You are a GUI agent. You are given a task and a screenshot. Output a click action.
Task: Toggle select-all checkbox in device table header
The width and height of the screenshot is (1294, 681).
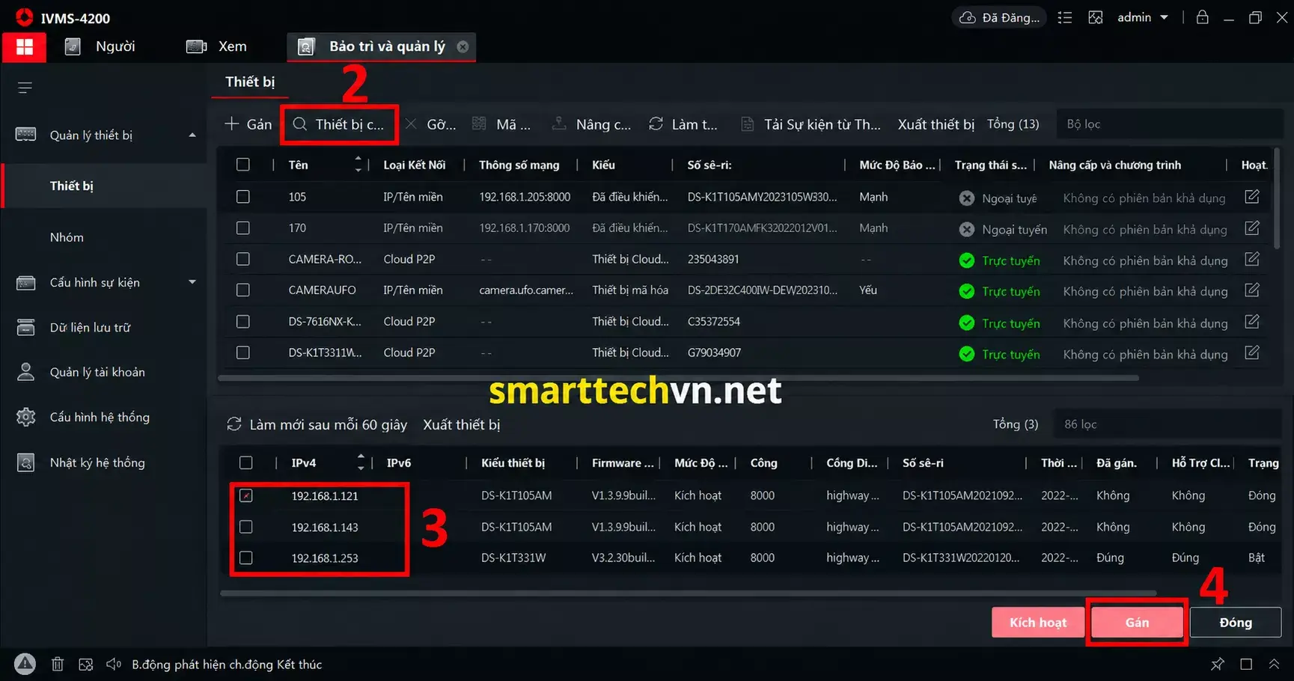[x=243, y=165]
